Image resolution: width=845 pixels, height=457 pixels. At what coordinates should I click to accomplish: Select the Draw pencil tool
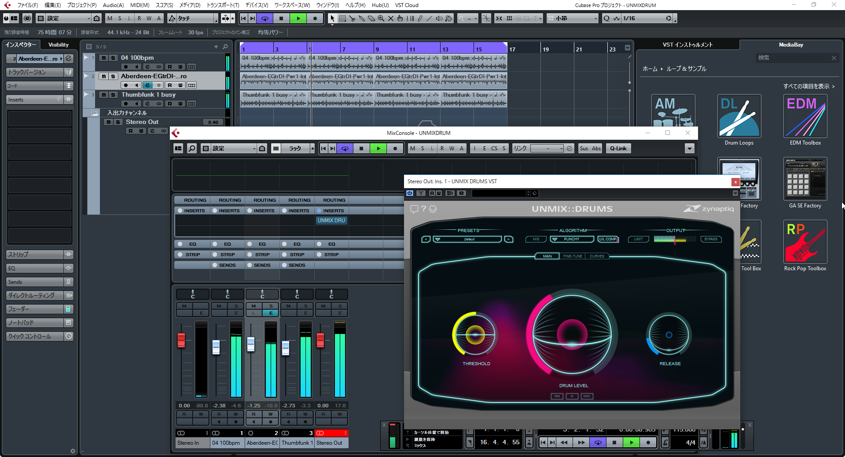tap(420, 18)
